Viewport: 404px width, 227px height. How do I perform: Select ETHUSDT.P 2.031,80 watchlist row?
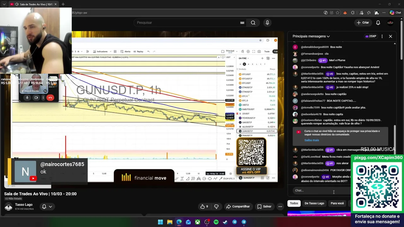click(257, 87)
